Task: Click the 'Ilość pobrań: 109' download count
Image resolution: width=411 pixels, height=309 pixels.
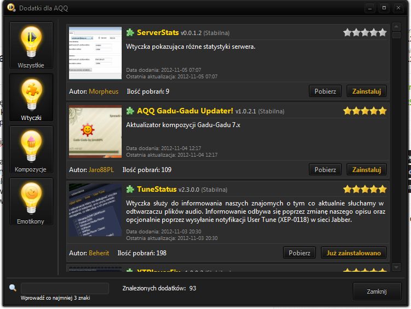Action: (x=147, y=170)
